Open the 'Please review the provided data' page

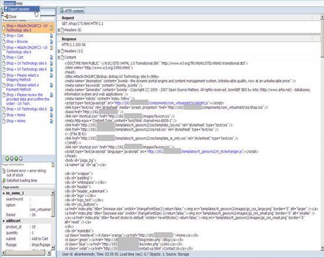28,99
